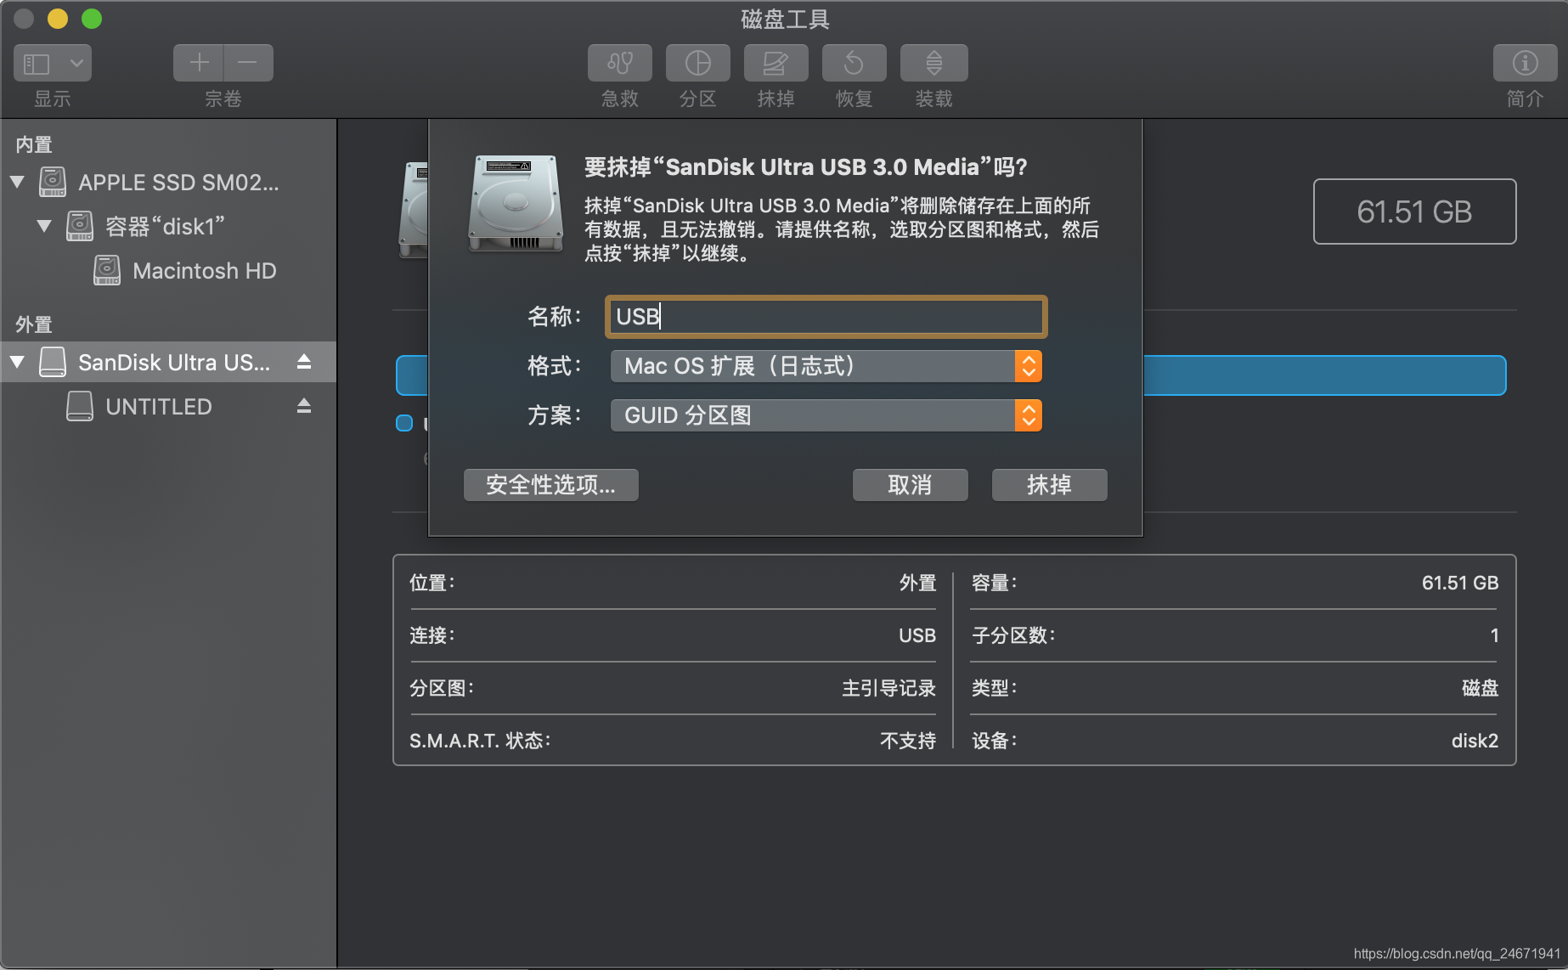The image size is (1568, 970).
Task: Click the Mount toolbar icon
Action: 934,63
